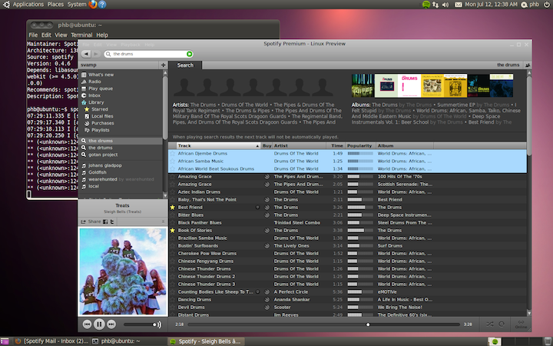
Task: Click the Online status indicator
Action: pos(521,324)
